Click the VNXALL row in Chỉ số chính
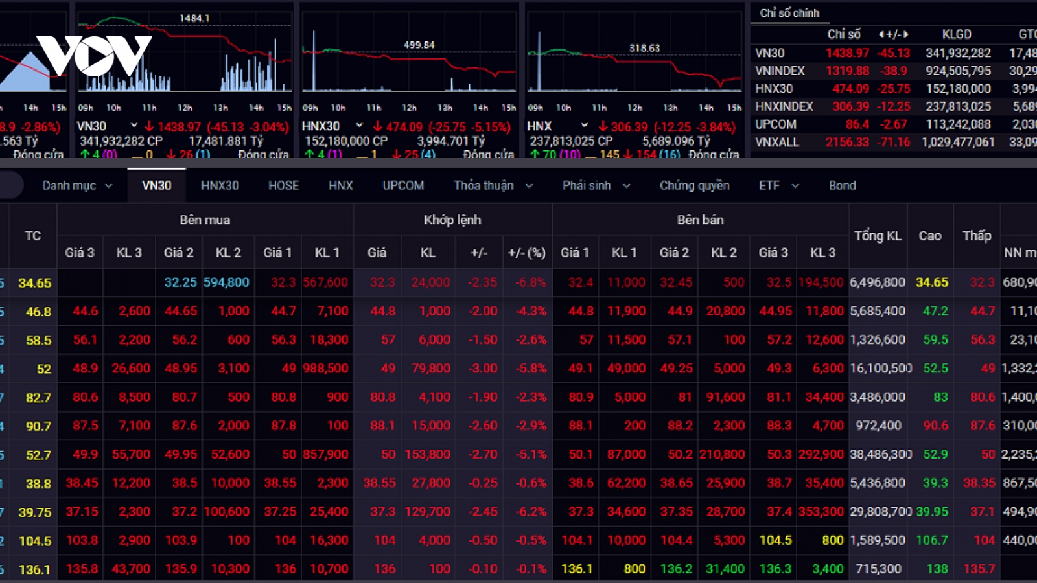 (894, 142)
